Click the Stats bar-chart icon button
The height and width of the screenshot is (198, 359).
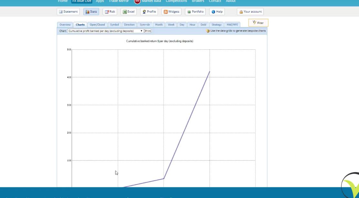point(91,12)
